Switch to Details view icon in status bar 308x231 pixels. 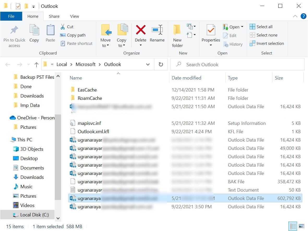[x=293, y=226]
